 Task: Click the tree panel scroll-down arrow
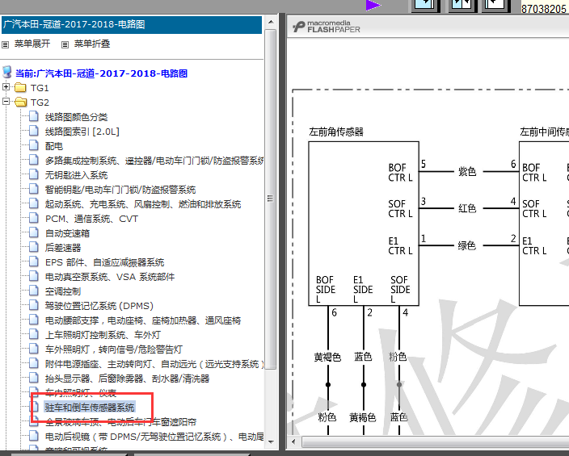271,441
